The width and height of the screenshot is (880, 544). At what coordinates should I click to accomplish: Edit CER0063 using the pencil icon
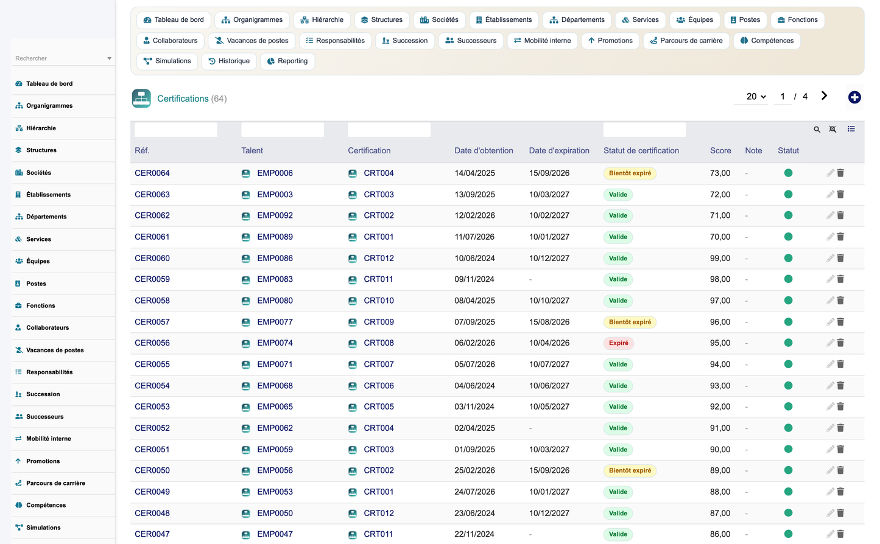[830, 194]
